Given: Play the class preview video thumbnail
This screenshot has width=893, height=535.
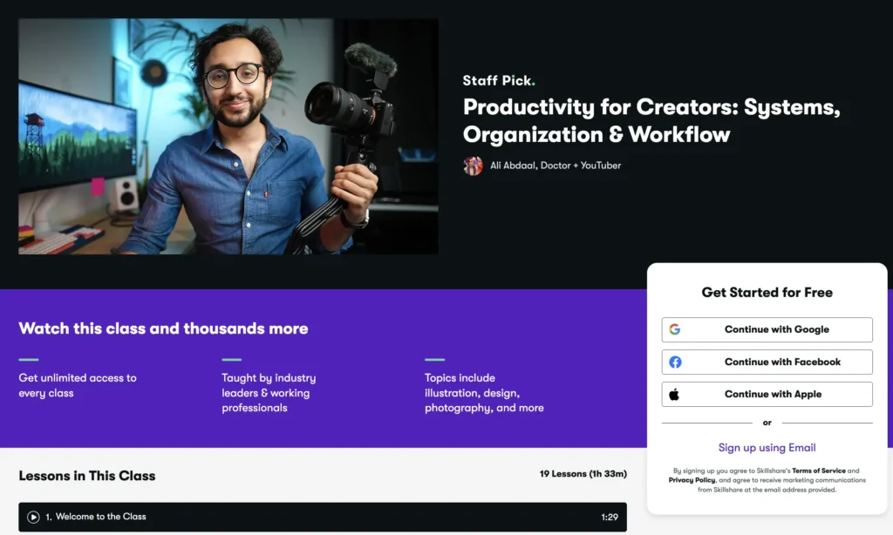Looking at the screenshot, I should pos(228,137).
